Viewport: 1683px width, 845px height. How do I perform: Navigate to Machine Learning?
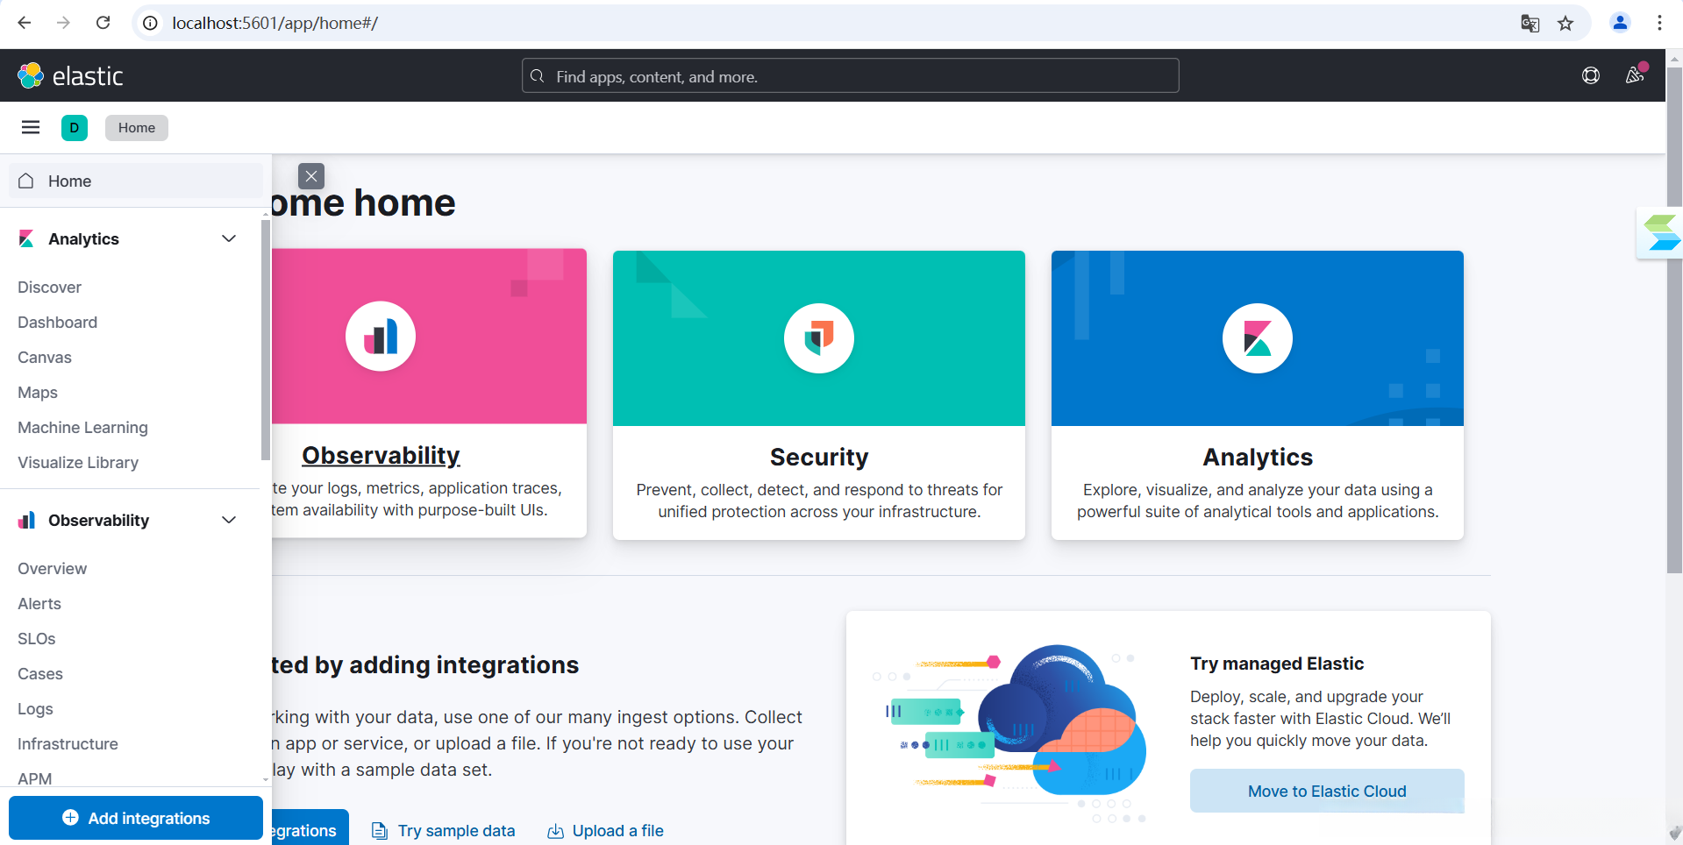[82, 428]
